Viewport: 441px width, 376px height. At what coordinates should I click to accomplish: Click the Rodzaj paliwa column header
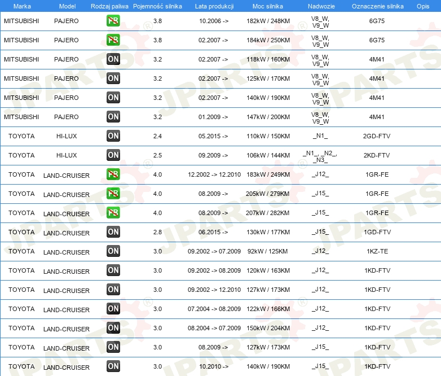tap(109, 6)
